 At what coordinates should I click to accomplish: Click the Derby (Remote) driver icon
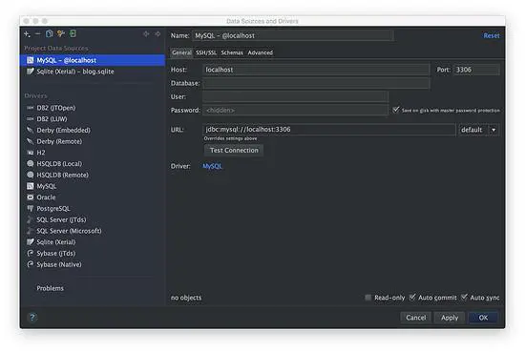(31, 141)
